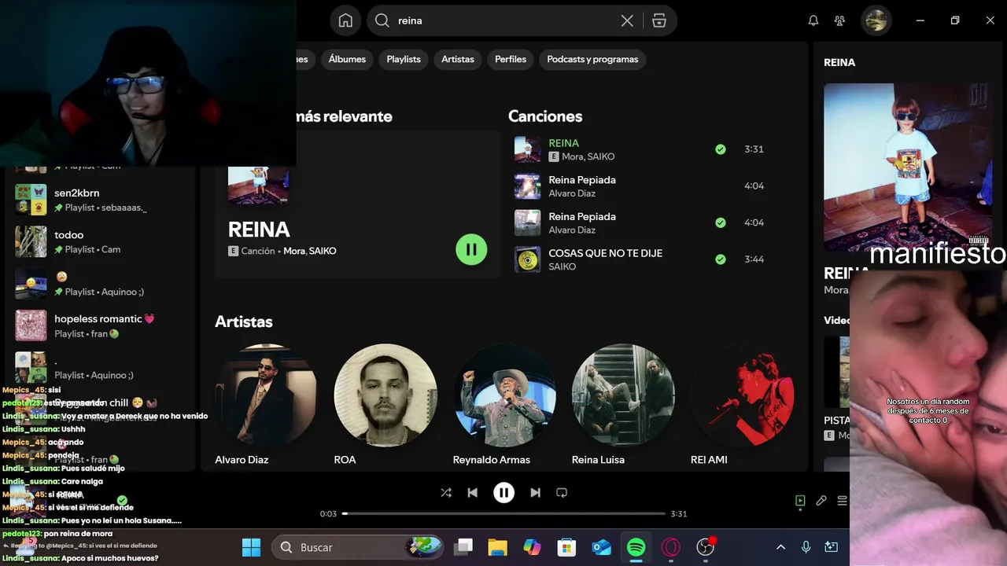Skip to the previous track
This screenshot has width=1007, height=566.
(x=472, y=493)
